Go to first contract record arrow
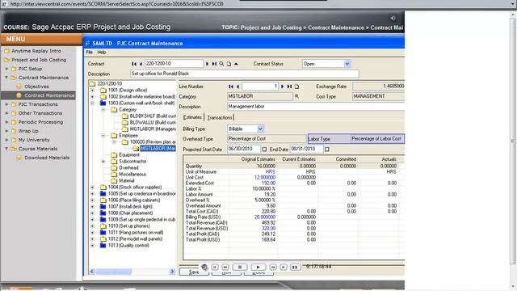Viewport: 517px width, 291px height. pos(133,64)
